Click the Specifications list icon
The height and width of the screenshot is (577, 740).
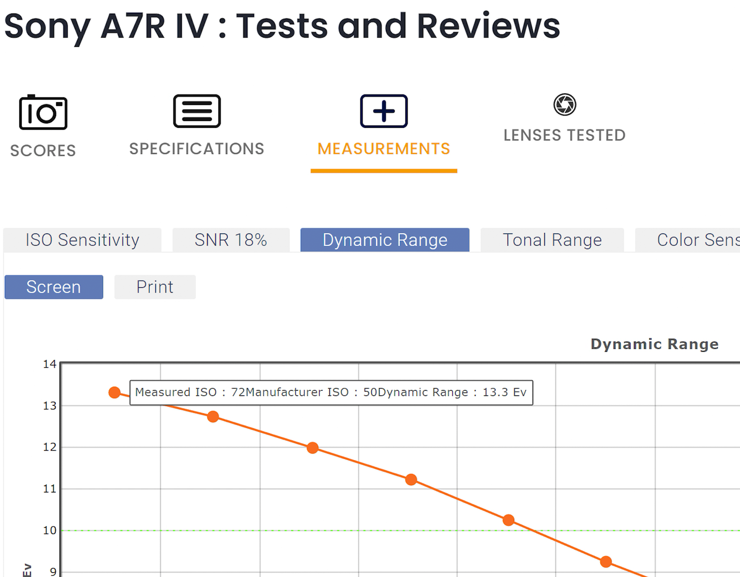[197, 111]
